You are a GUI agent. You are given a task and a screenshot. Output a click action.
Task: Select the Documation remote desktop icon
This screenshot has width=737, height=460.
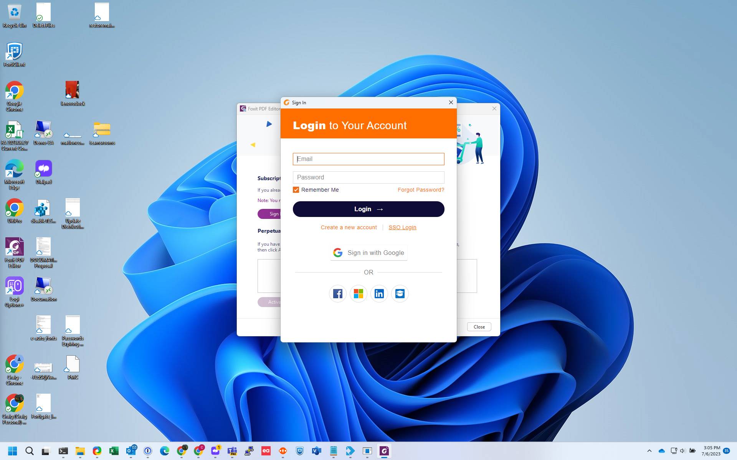43,289
